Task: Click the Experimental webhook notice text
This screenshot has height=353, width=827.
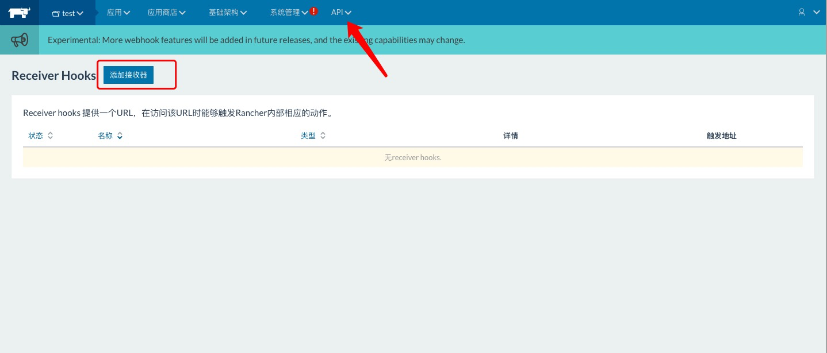Action: [256, 40]
